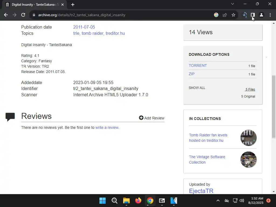Click the 14 Views text

[x=201, y=32]
